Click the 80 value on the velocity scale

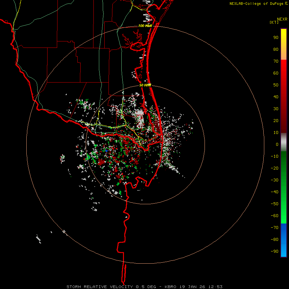276,49
